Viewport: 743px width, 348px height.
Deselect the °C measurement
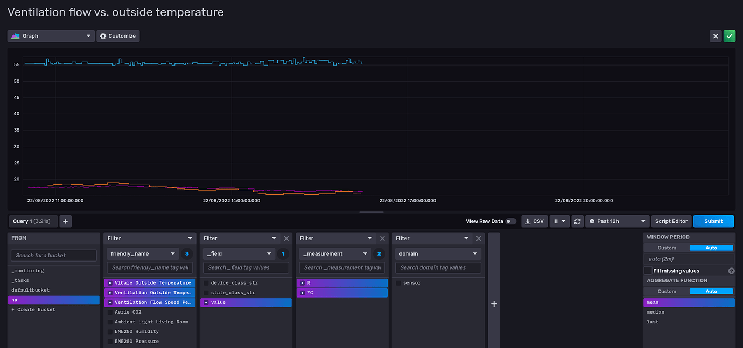point(342,293)
